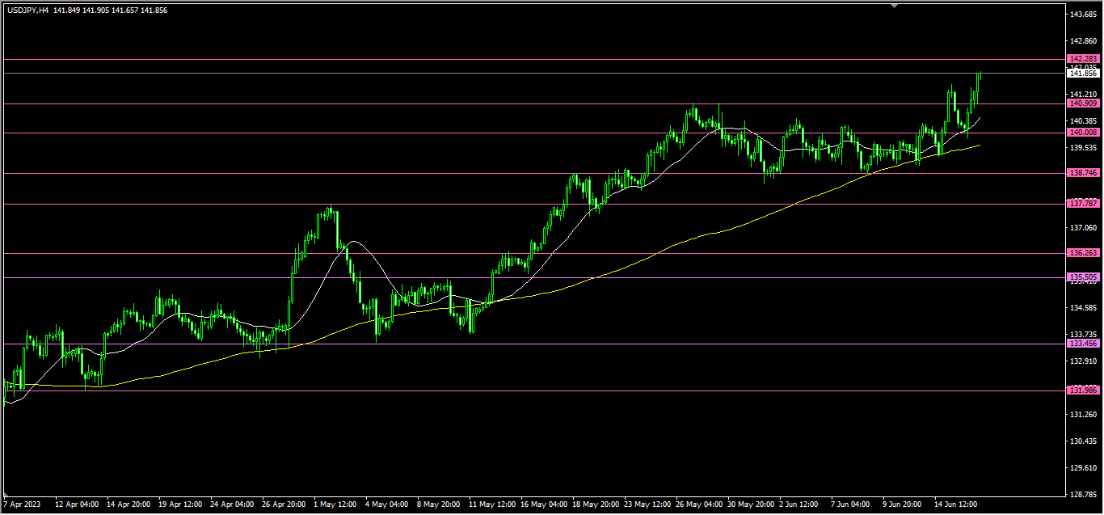
Task: Click the 1 May 12:00 time label
Action: click(334, 504)
